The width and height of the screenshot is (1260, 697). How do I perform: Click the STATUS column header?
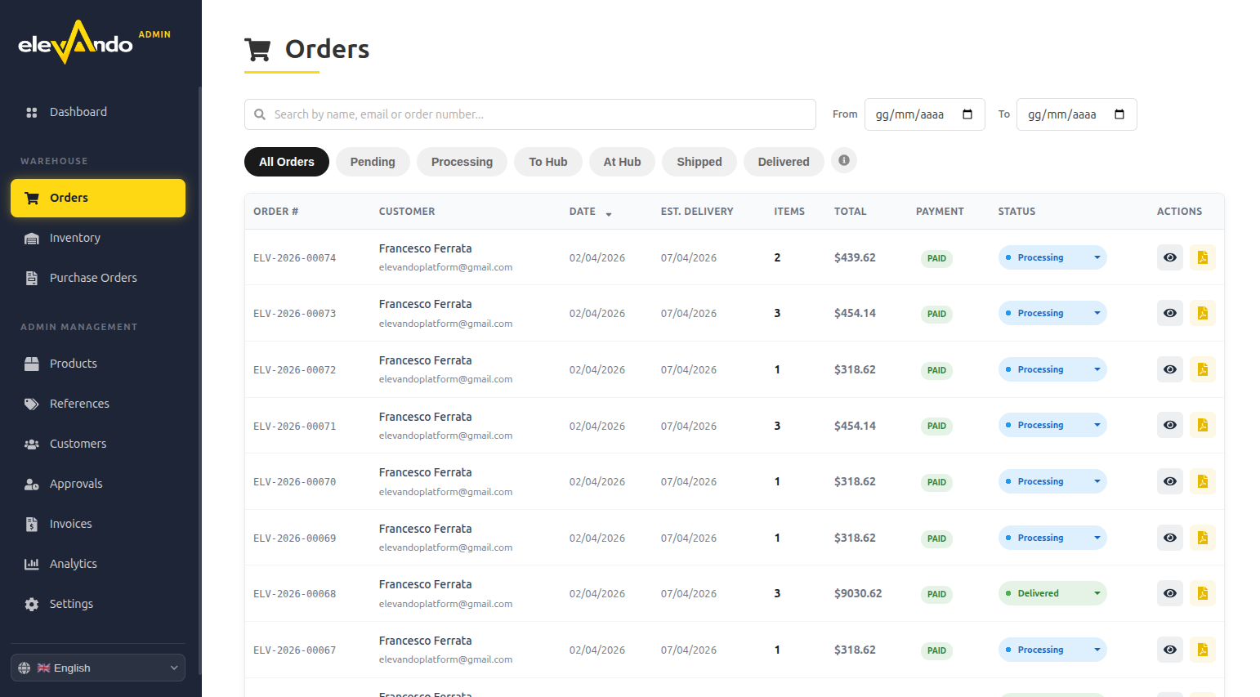click(x=1016, y=212)
